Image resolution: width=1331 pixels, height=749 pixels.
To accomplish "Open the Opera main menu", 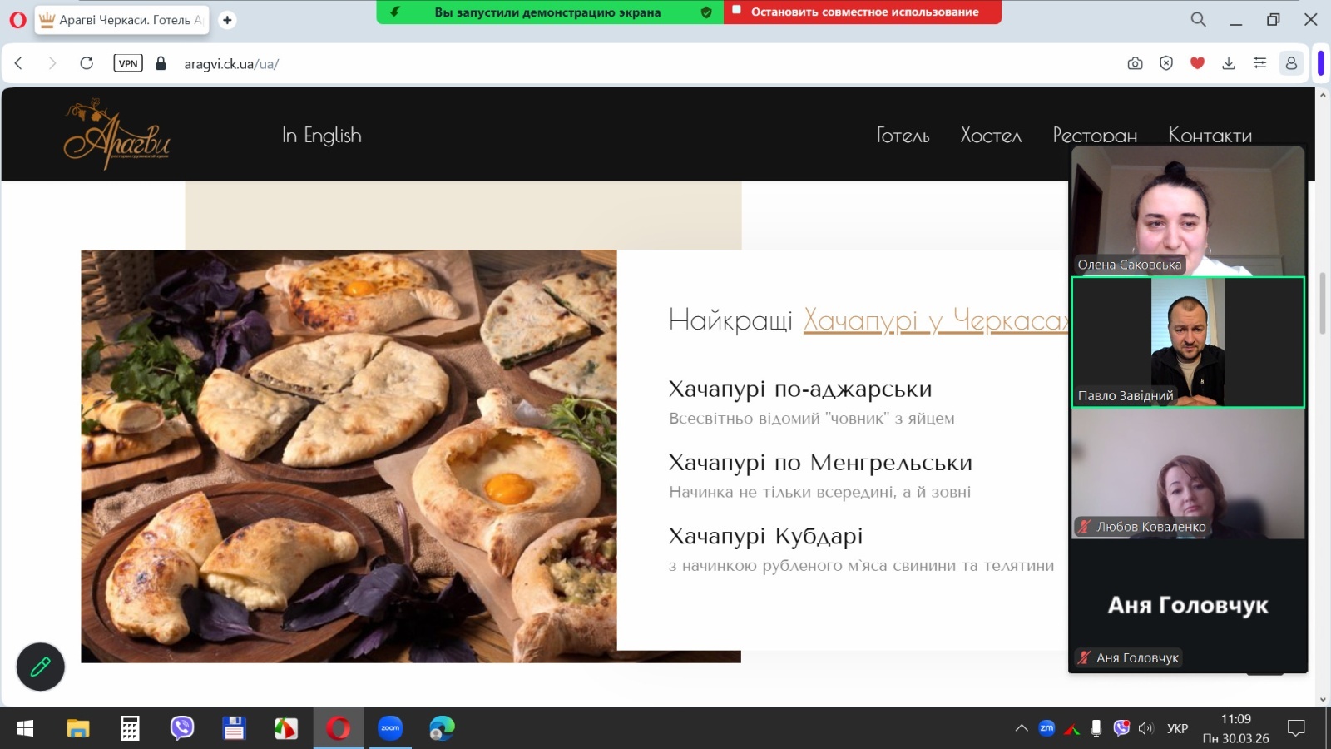I will [17, 19].
